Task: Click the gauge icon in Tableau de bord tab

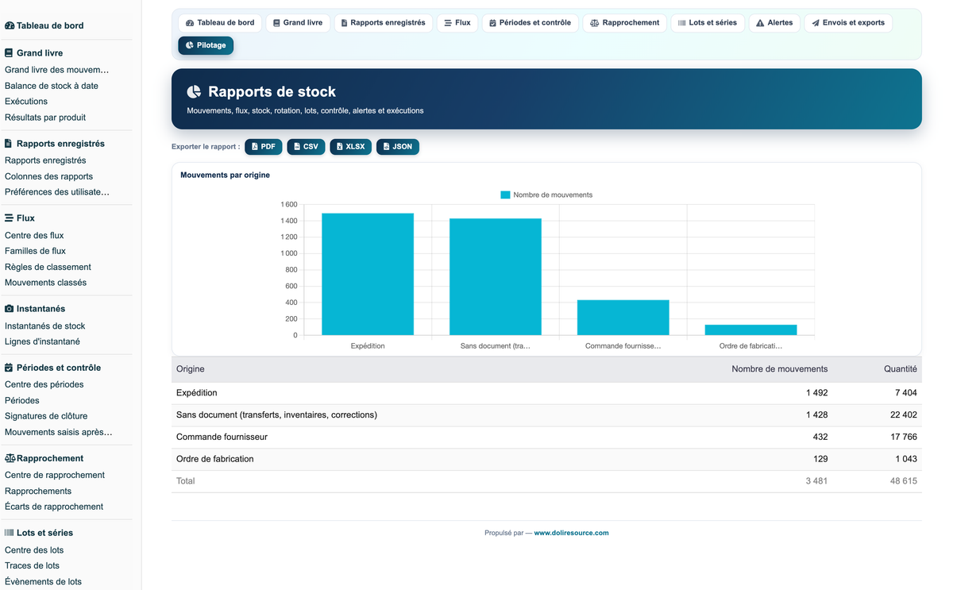Action: tap(190, 23)
